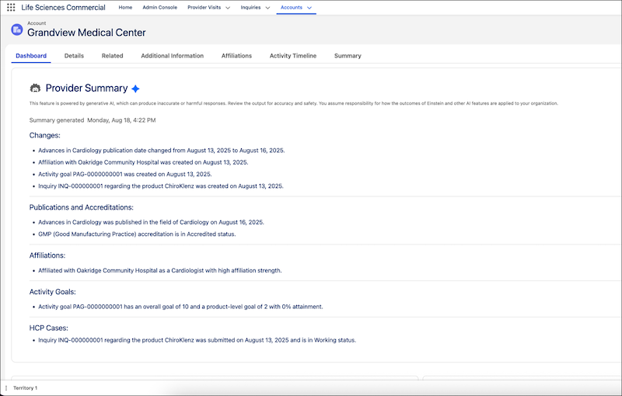Open the Inquiries nav item
The image size is (622, 396).
[250, 7]
